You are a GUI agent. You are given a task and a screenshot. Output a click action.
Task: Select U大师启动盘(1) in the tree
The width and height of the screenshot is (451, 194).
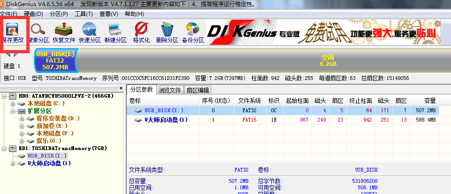49,163
